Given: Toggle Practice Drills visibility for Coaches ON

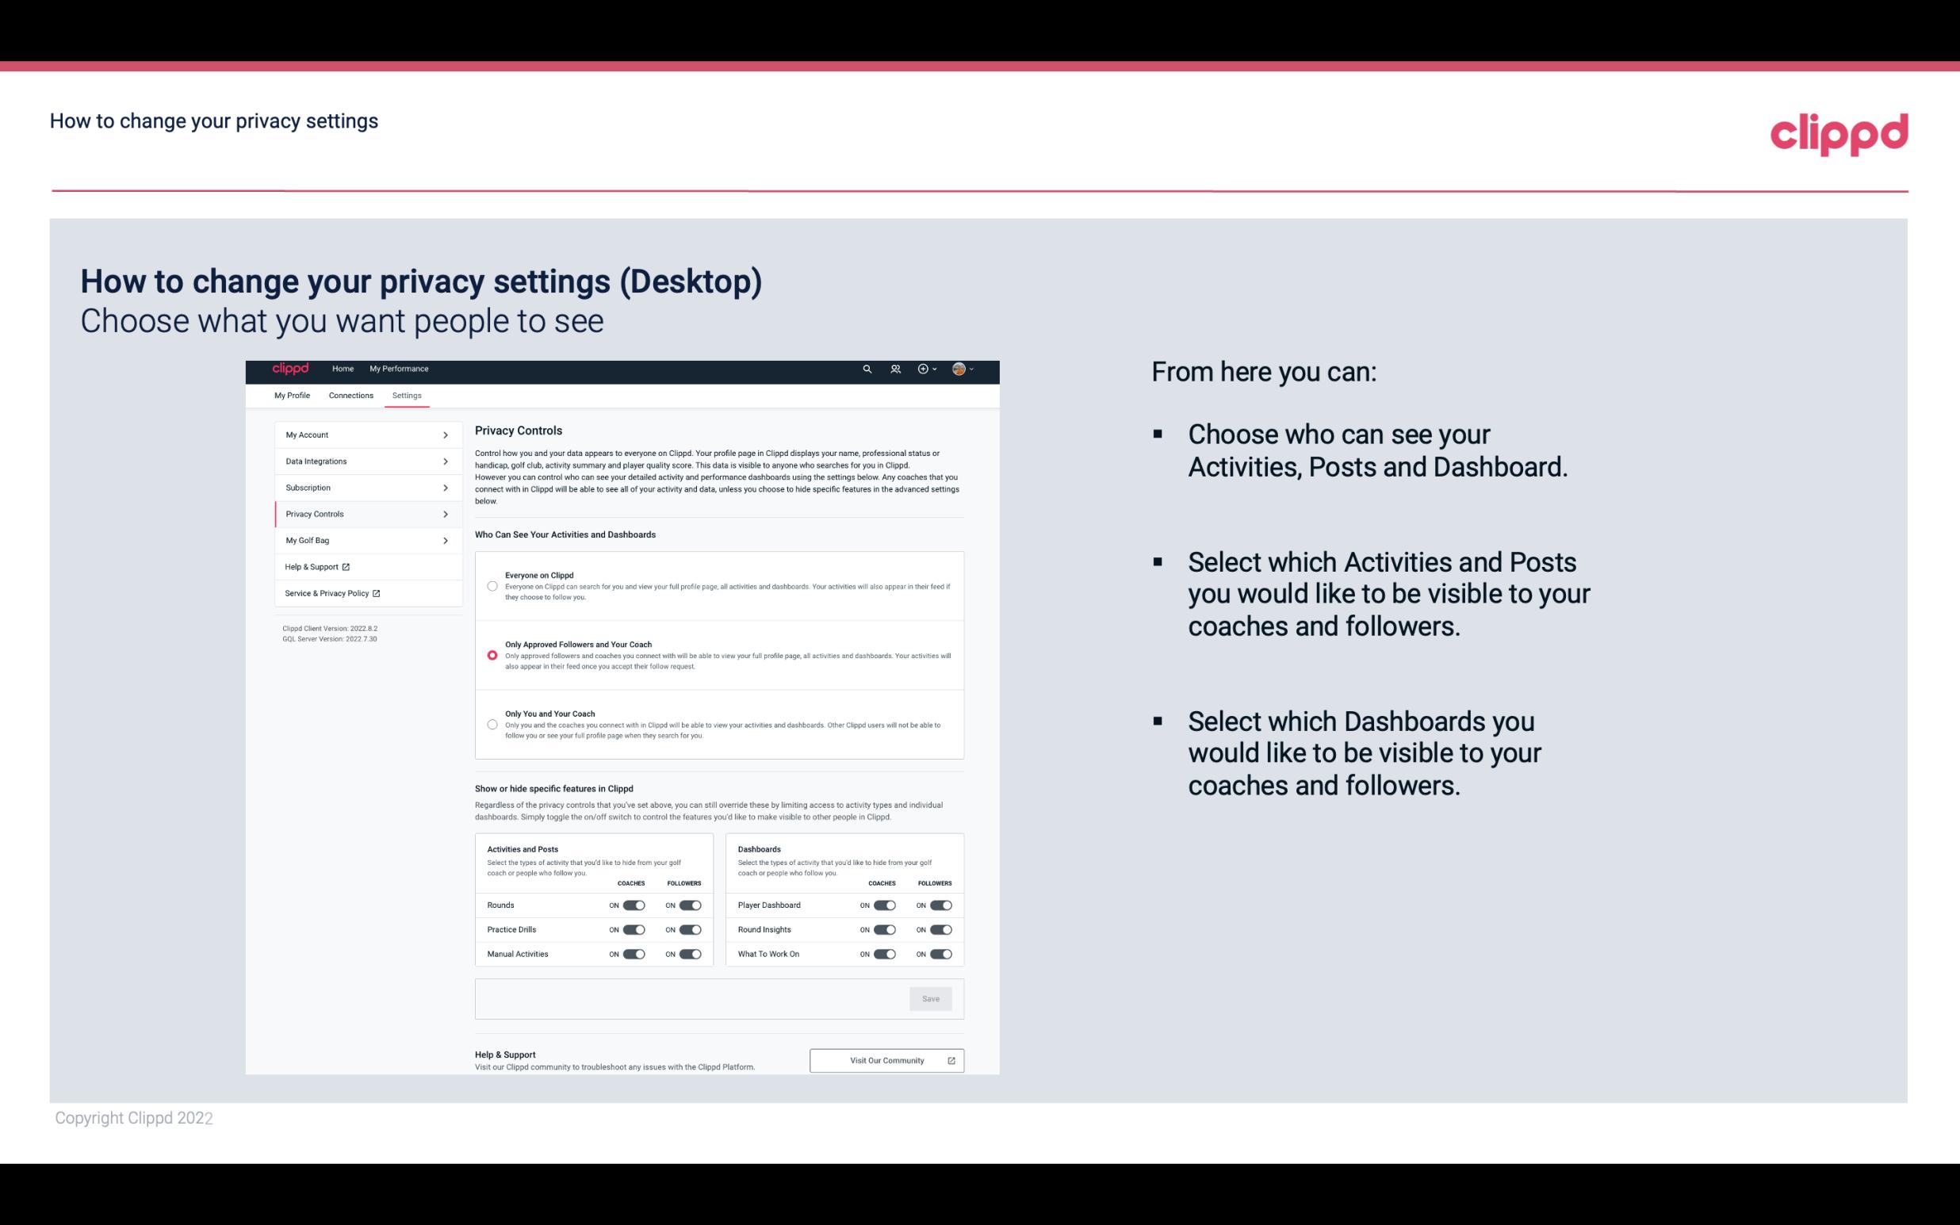Looking at the screenshot, I should [x=634, y=928].
